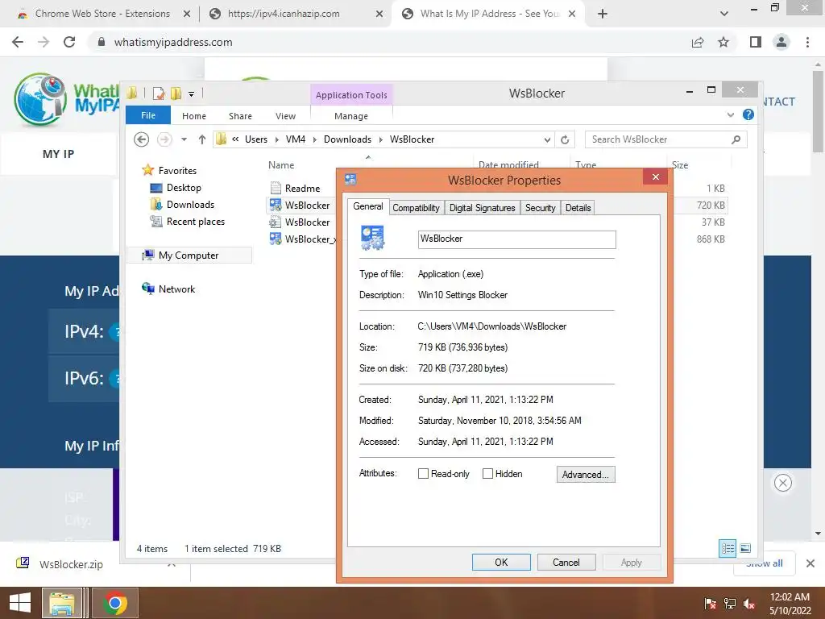
Task: Open the Digital Signatures tab
Action: click(x=482, y=208)
